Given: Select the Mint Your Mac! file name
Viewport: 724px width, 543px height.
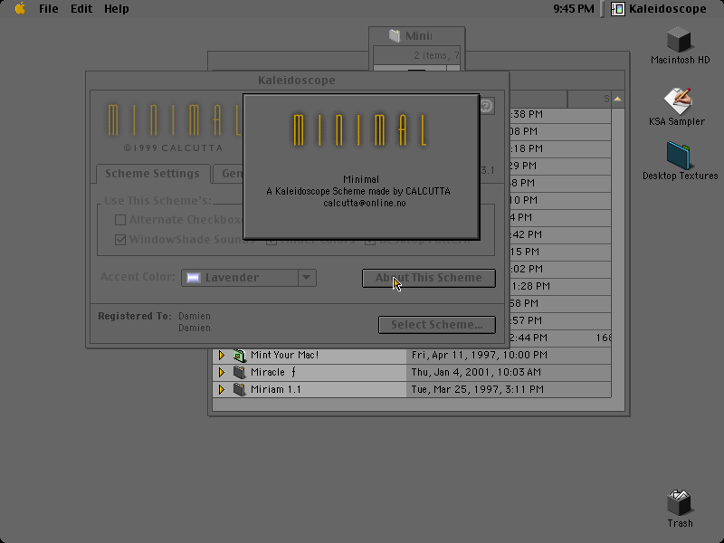Looking at the screenshot, I should pyautogui.click(x=284, y=355).
